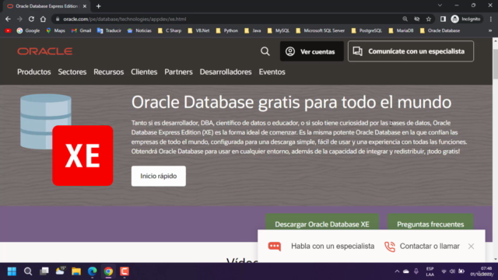
Task: Open the Maps bookmark
Action: (55, 30)
